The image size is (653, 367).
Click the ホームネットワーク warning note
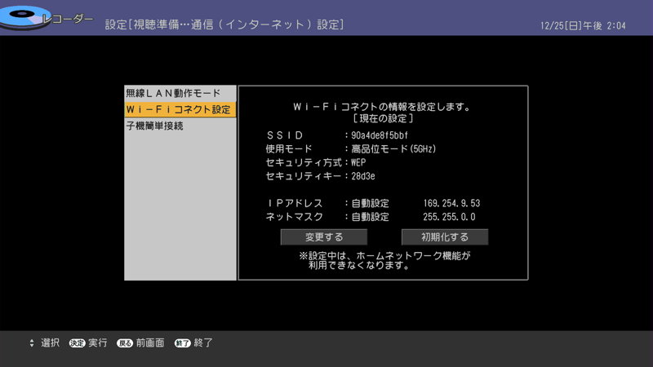pos(384,260)
